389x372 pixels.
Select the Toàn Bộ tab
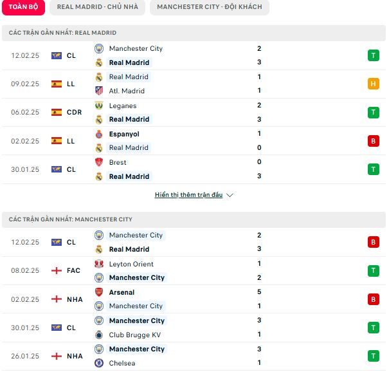point(23,7)
